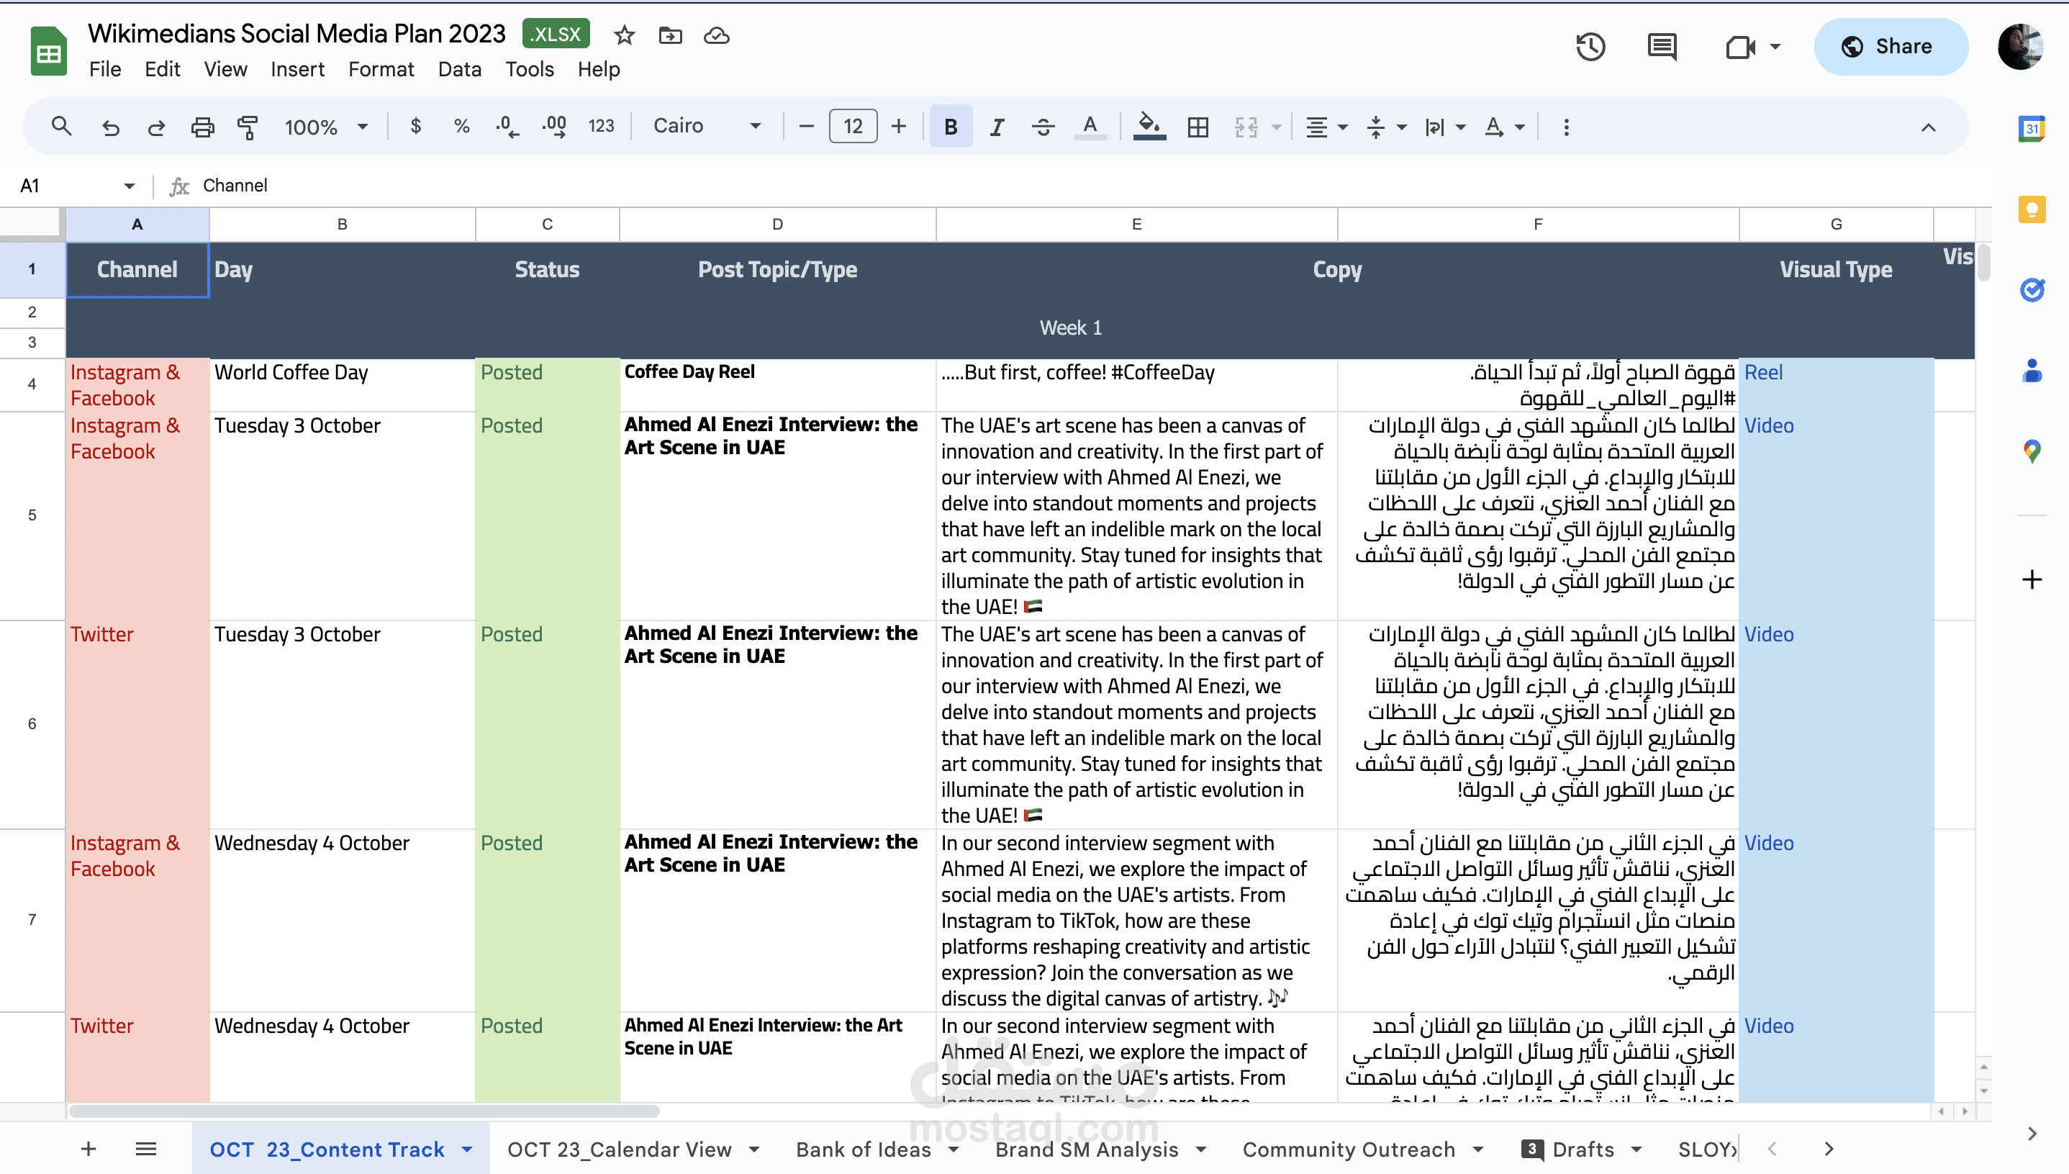Open the Format menu
The width and height of the screenshot is (2069, 1174).
[381, 69]
